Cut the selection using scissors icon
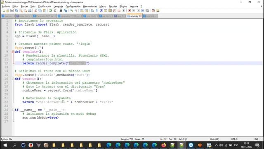The height and width of the screenshot is (149, 264). click(36, 11)
